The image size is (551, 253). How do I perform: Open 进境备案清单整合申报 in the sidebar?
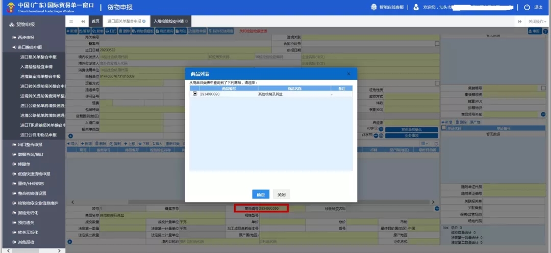pyautogui.click(x=40, y=76)
